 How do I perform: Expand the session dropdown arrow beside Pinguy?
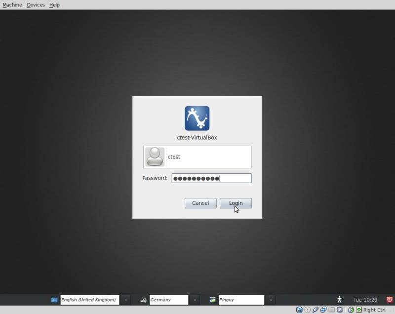271,300
